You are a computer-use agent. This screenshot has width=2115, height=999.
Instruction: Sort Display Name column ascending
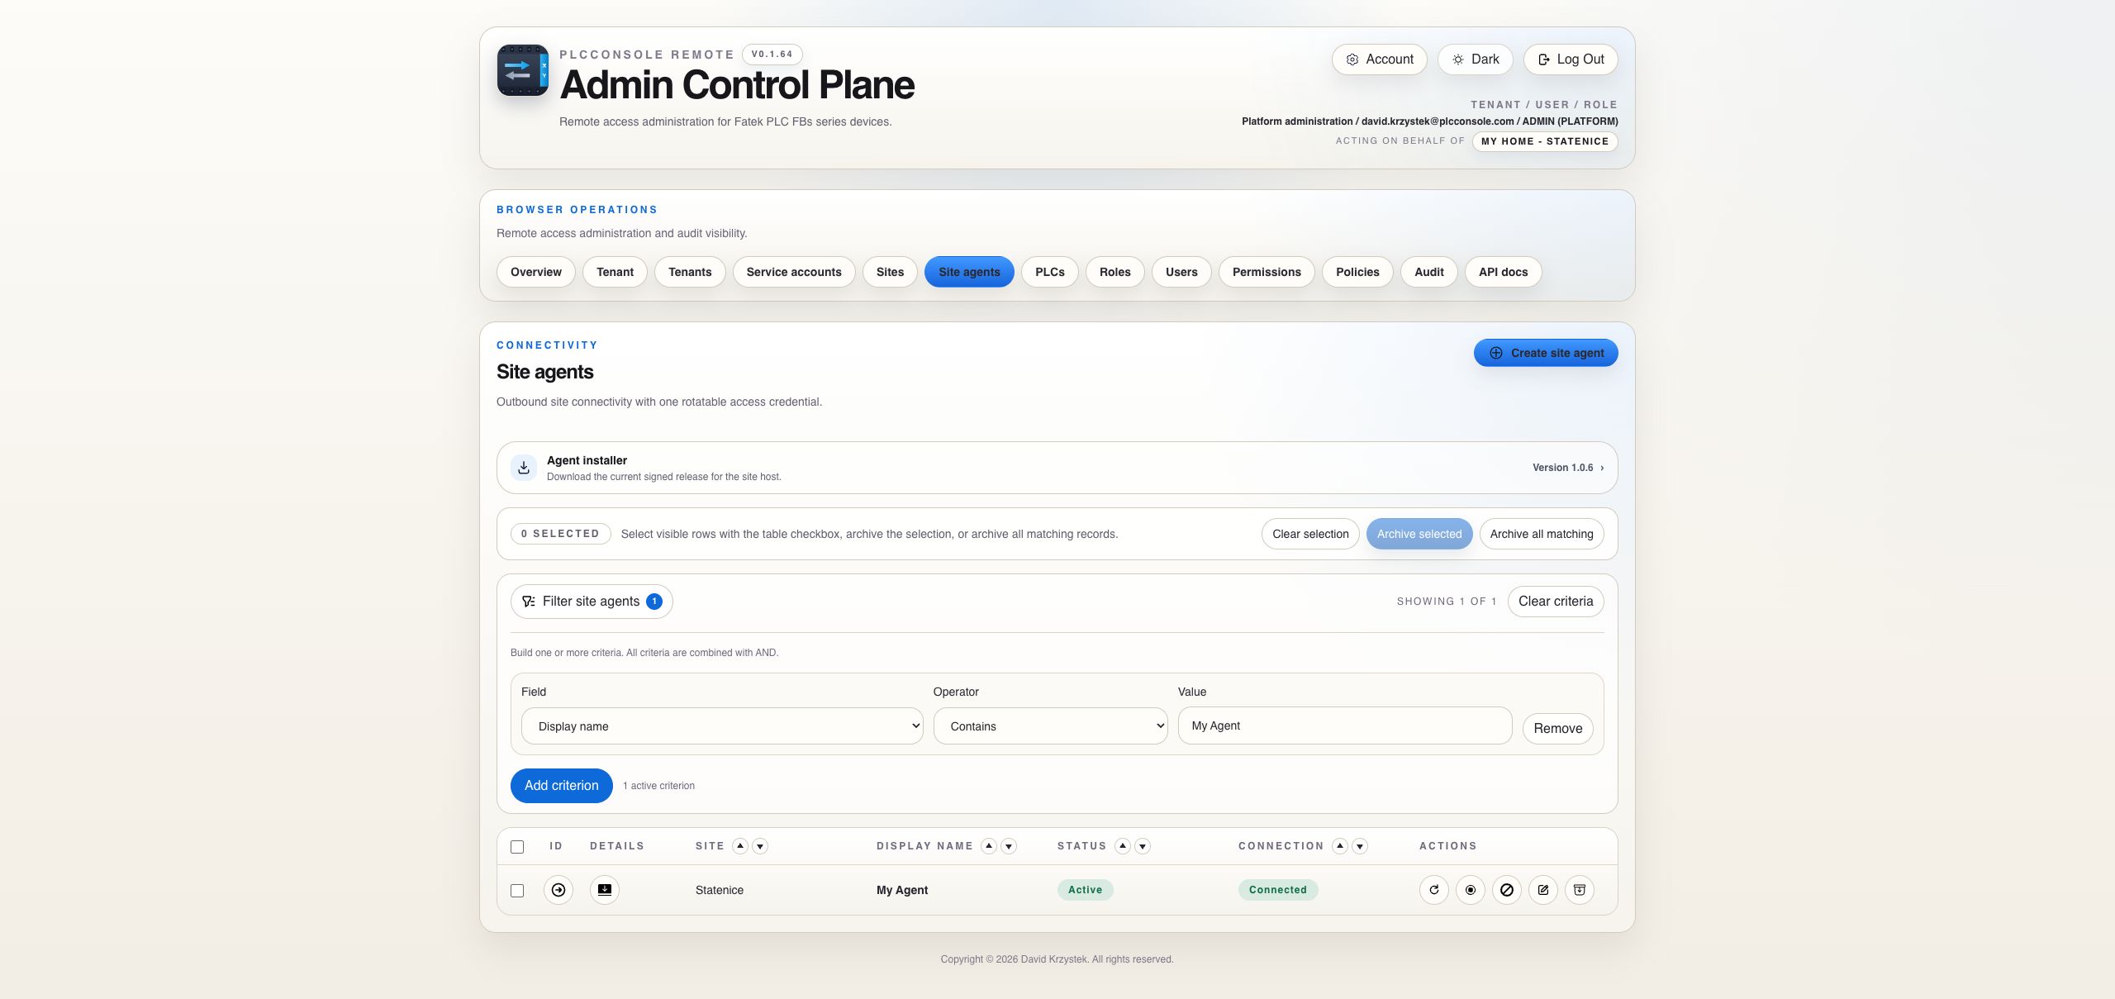988,846
